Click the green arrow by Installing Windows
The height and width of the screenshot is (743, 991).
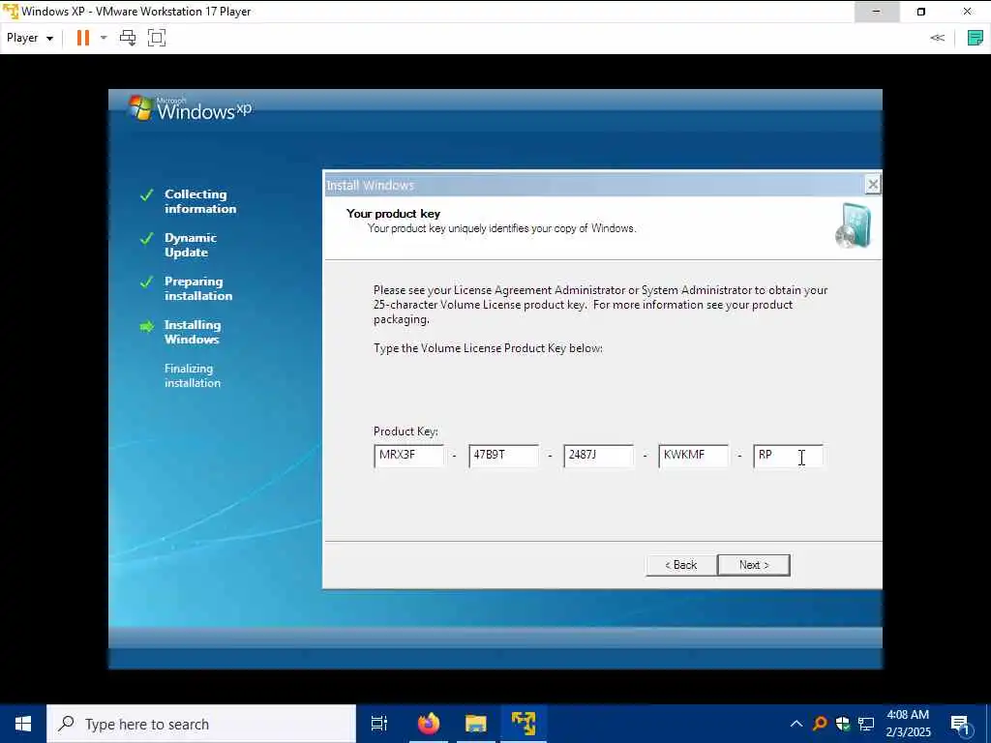147,327
